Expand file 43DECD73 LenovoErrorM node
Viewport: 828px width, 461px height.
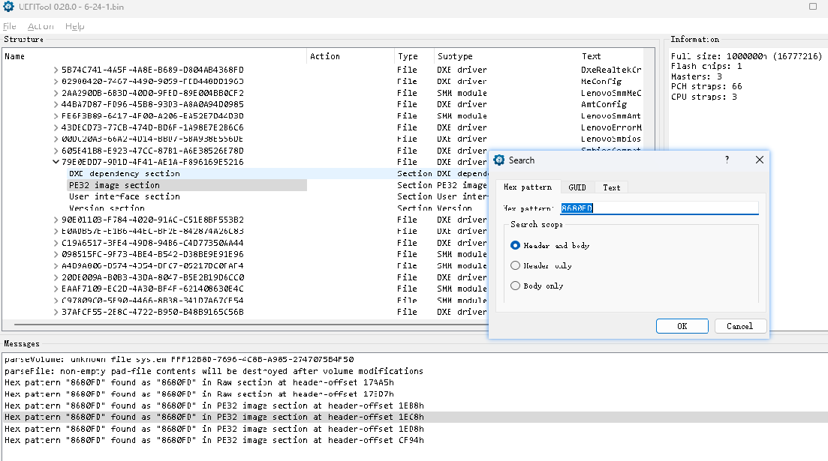56,127
